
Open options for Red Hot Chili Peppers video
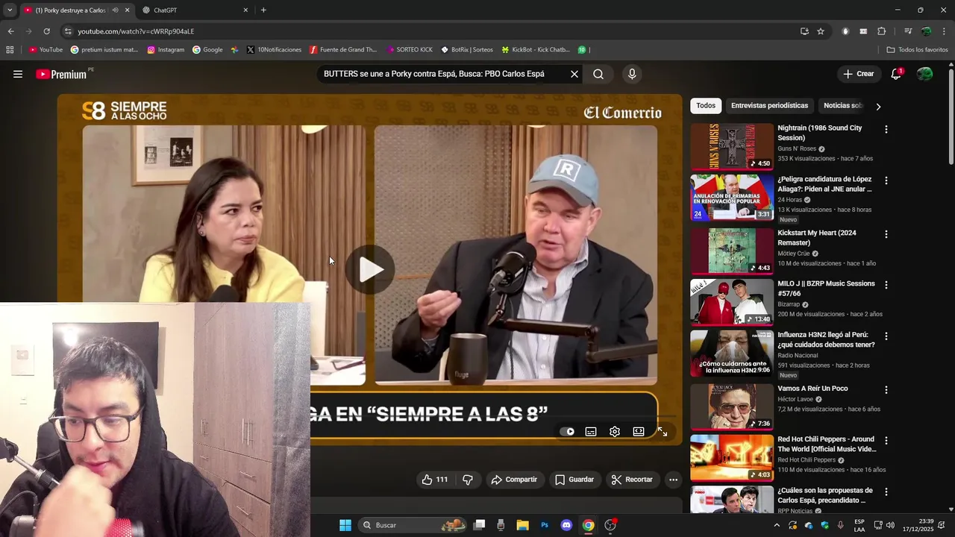pyautogui.click(x=886, y=441)
